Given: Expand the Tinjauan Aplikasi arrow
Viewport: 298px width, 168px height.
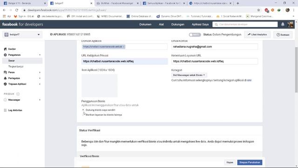Looking at the screenshot, I should (40, 84).
